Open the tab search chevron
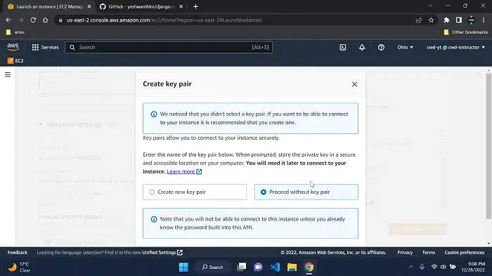Viewport: 492px width, 276px height. click(x=430, y=6)
